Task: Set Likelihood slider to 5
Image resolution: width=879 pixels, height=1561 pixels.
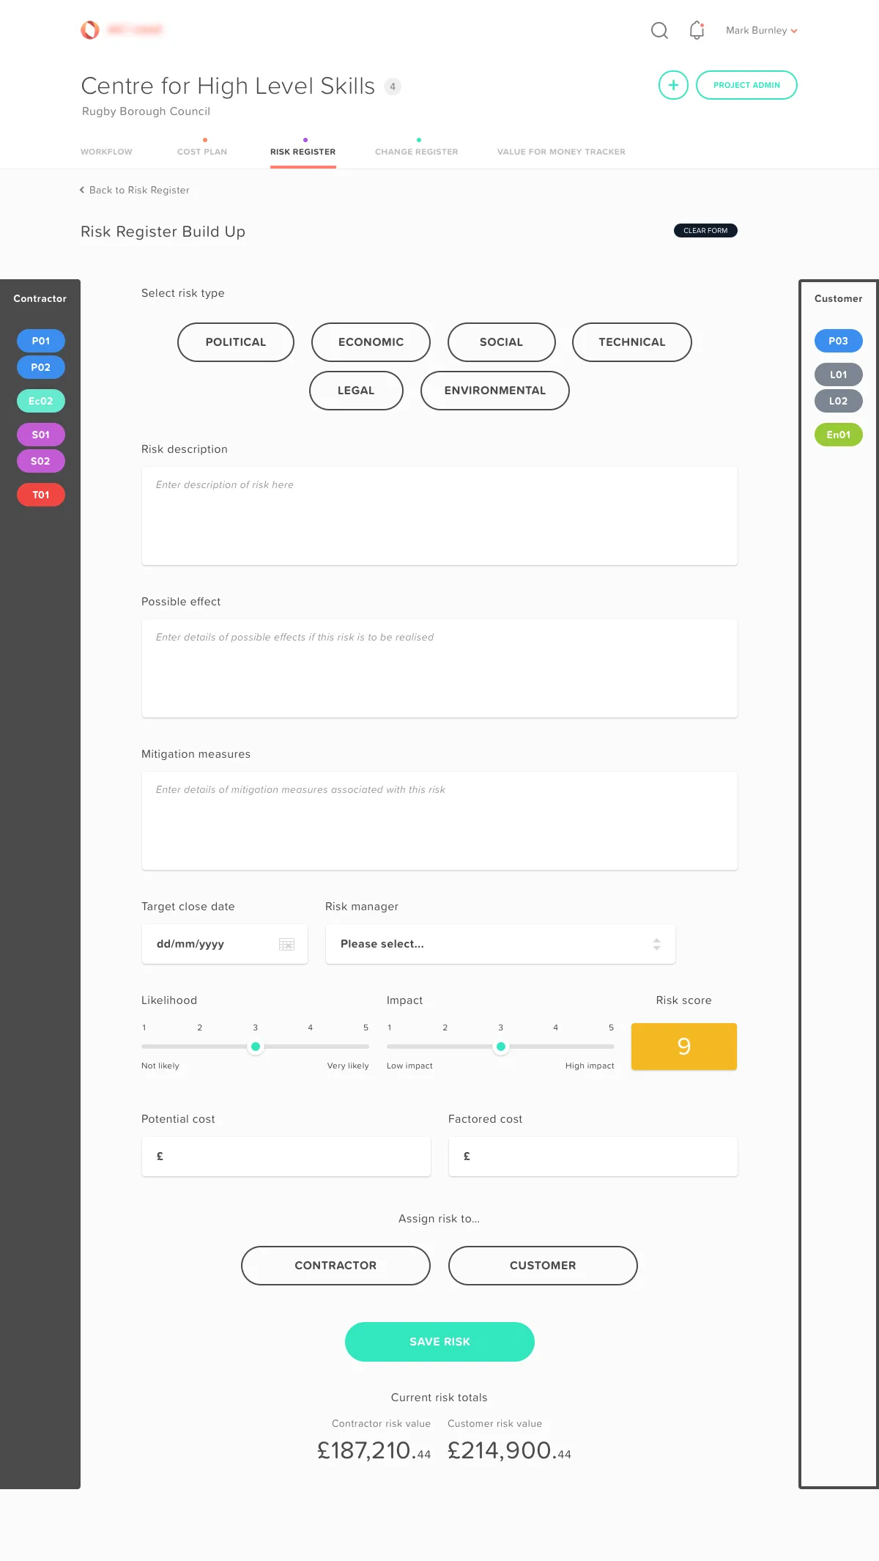Action: coord(366,1047)
